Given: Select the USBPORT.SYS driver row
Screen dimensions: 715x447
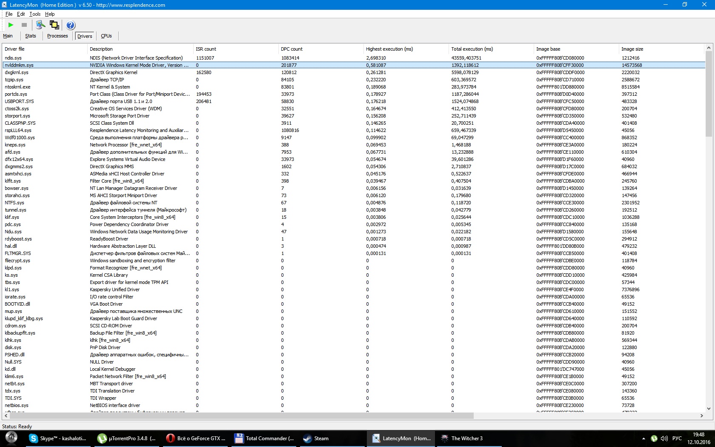Looking at the screenshot, I should click(354, 101).
